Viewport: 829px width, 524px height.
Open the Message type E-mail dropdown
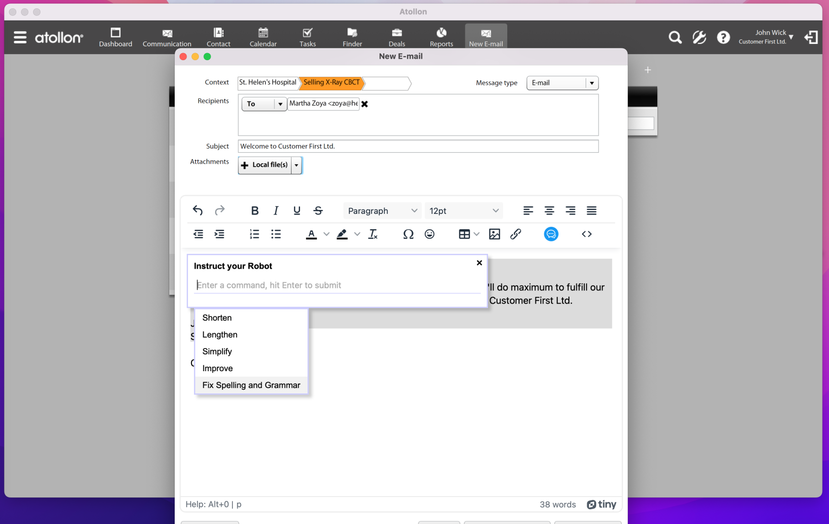coord(563,83)
